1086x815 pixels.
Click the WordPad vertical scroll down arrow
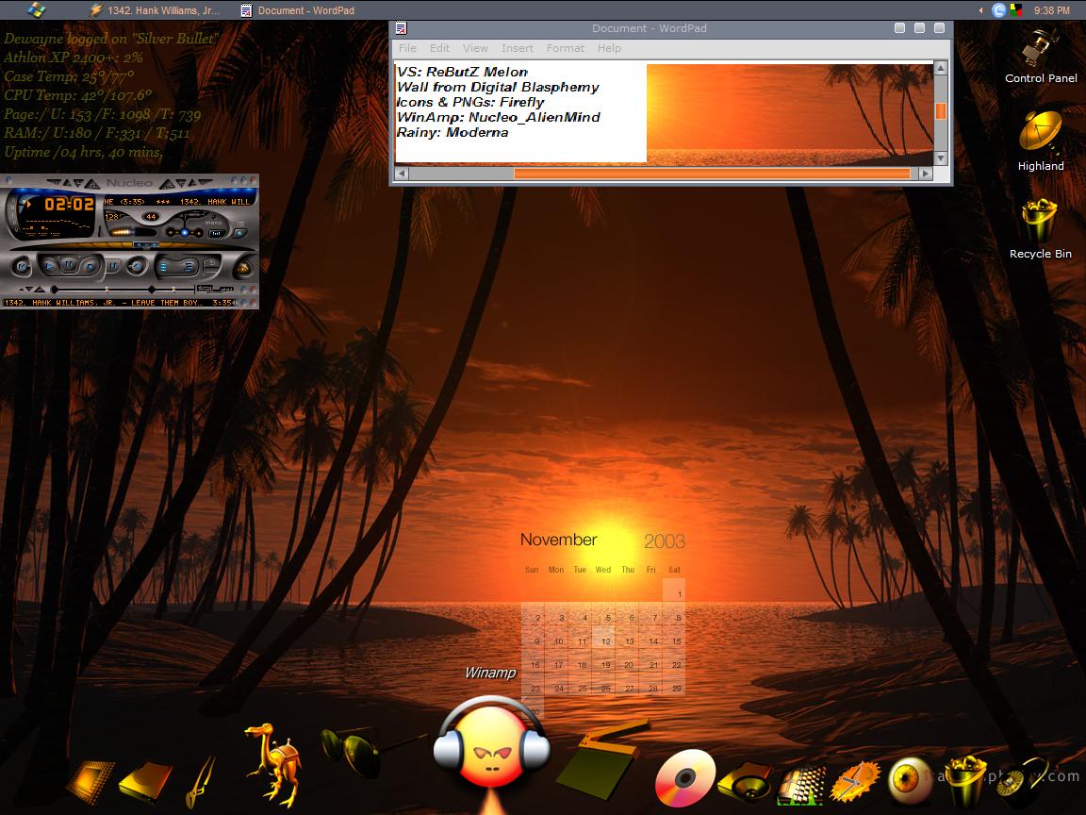[940, 158]
